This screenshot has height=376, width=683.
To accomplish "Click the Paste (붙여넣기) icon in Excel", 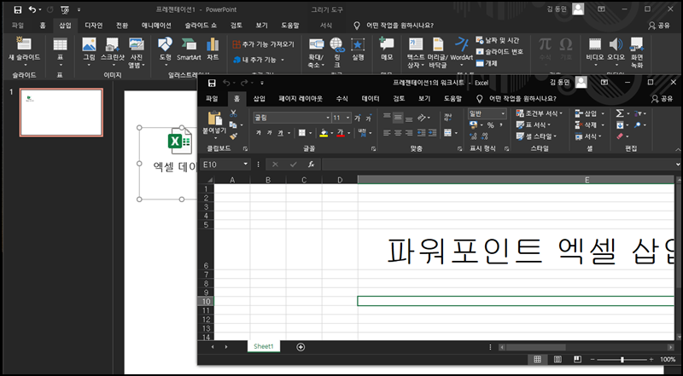I will pyautogui.click(x=215, y=118).
